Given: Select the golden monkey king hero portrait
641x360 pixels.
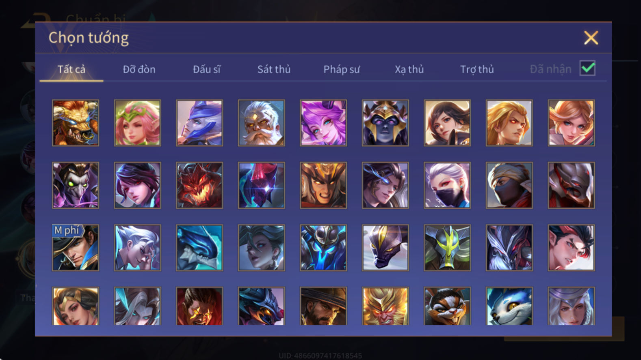Looking at the screenshot, I should (x=385, y=306).
